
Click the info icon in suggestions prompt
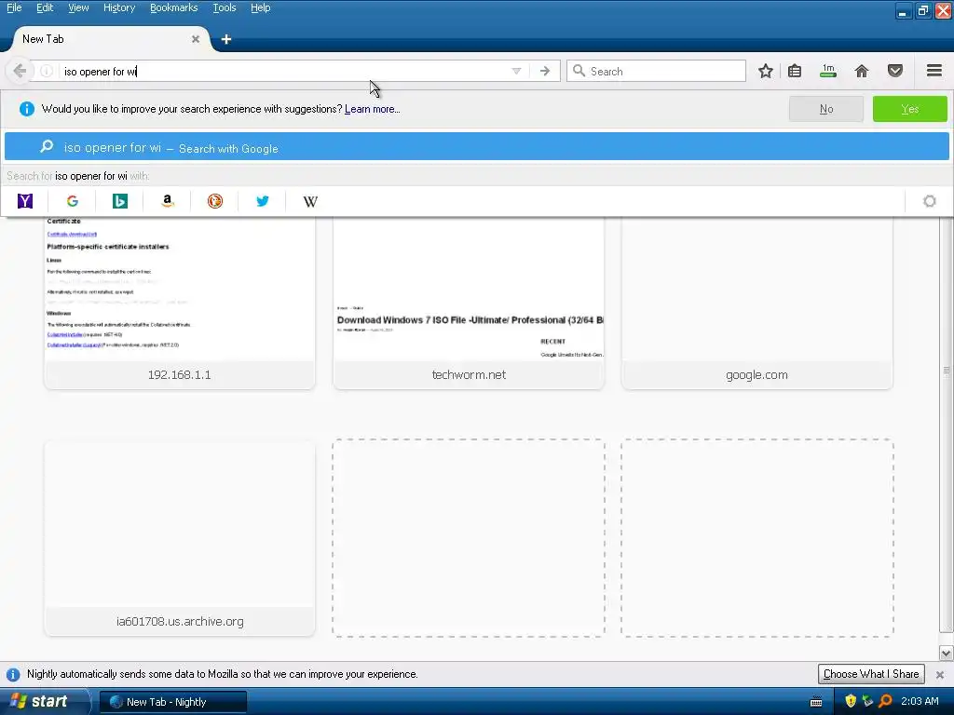27,109
